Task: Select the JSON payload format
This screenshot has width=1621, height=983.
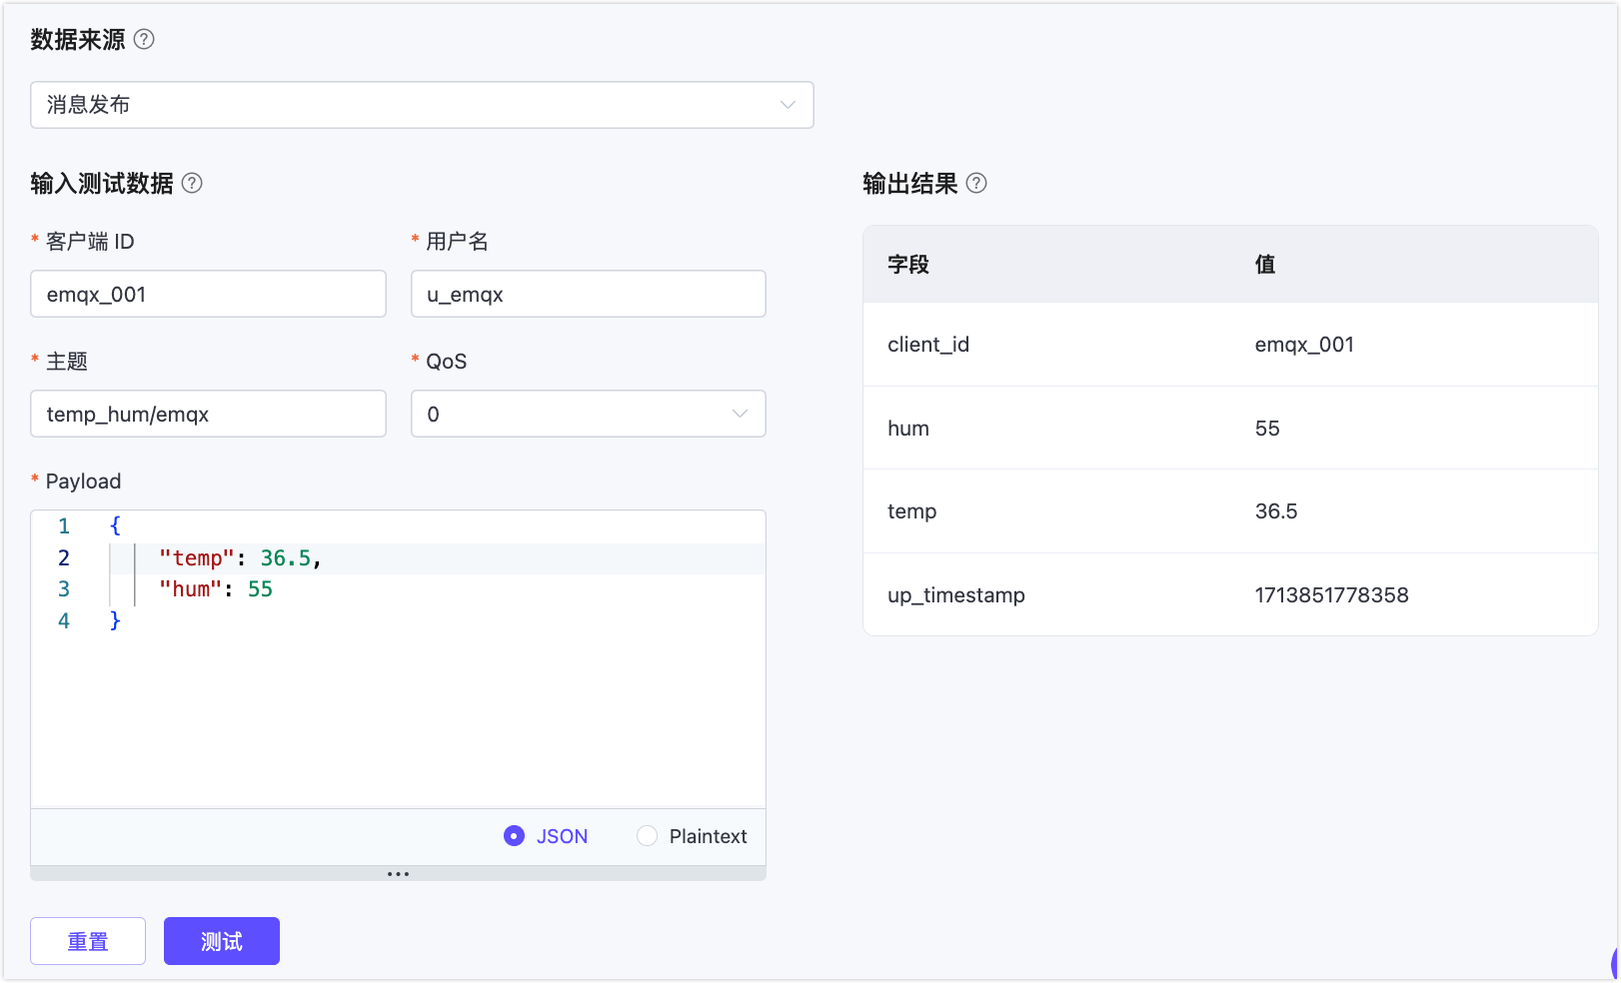Action: point(515,836)
